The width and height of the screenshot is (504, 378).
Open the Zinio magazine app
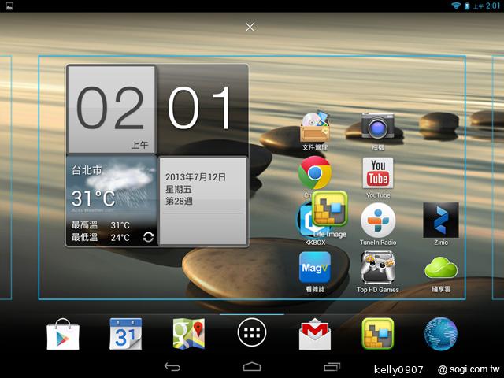(x=441, y=224)
